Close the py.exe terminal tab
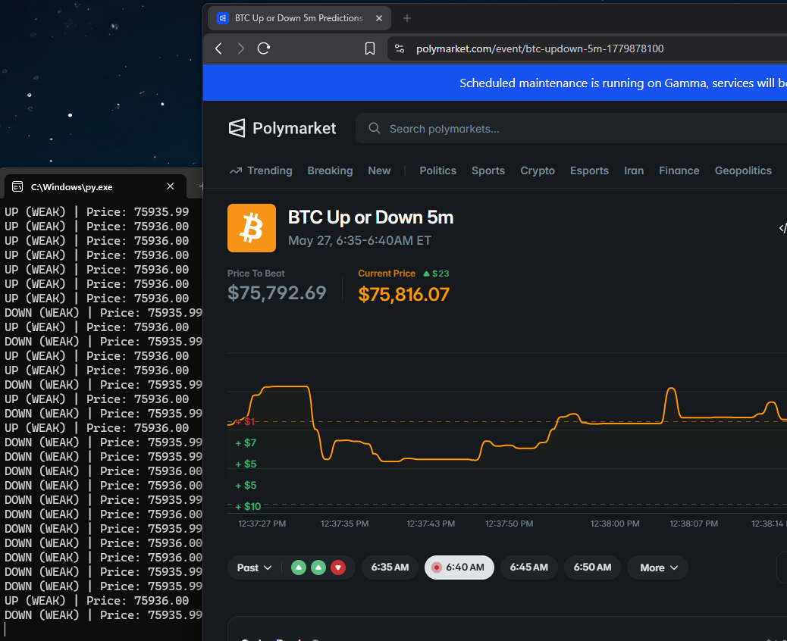Viewport: 787px width, 641px height. pos(170,186)
